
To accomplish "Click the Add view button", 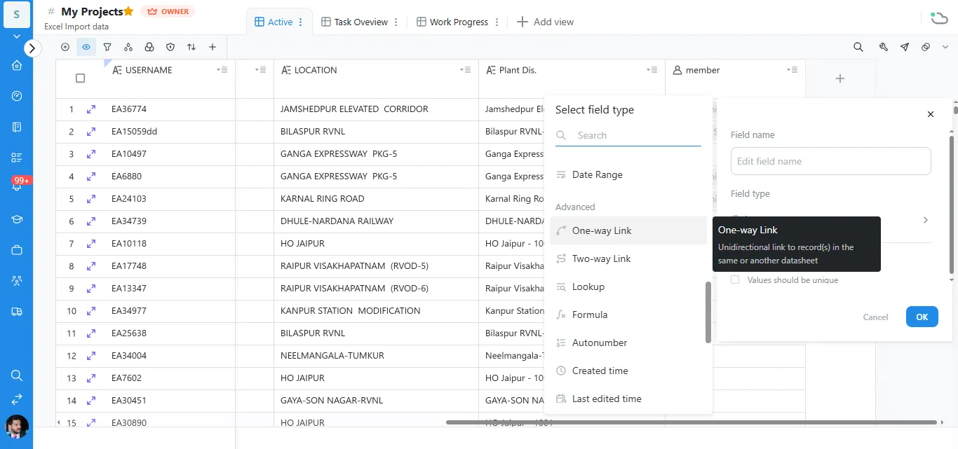I will coord(545,22).
